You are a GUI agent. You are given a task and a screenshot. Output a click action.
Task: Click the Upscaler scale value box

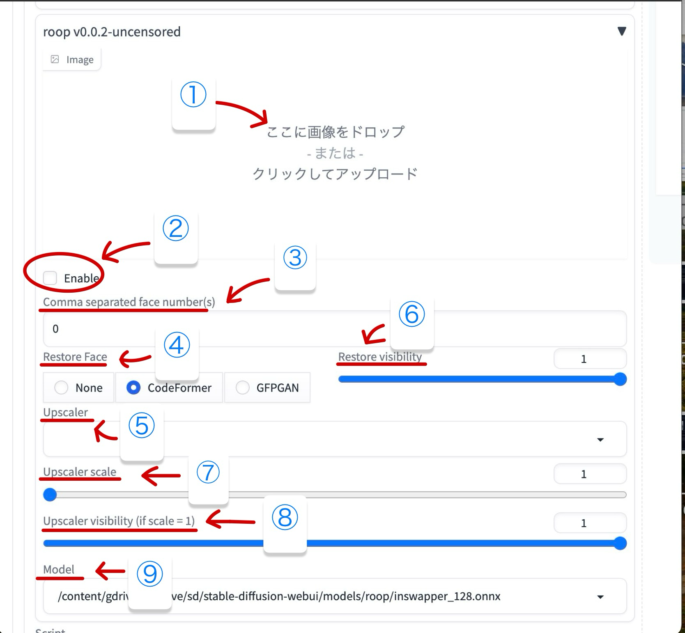point(589,473)
